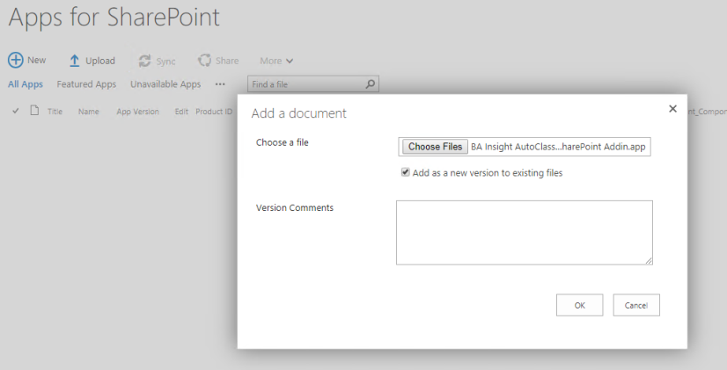This screenshot has height=370, width=727.
Task: Click the Share icon
Action: click(204, 61)
